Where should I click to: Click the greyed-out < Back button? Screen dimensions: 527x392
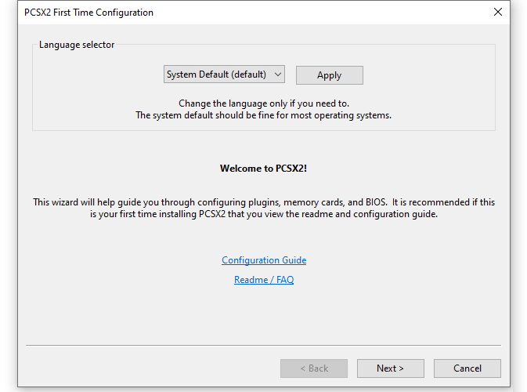314,368
